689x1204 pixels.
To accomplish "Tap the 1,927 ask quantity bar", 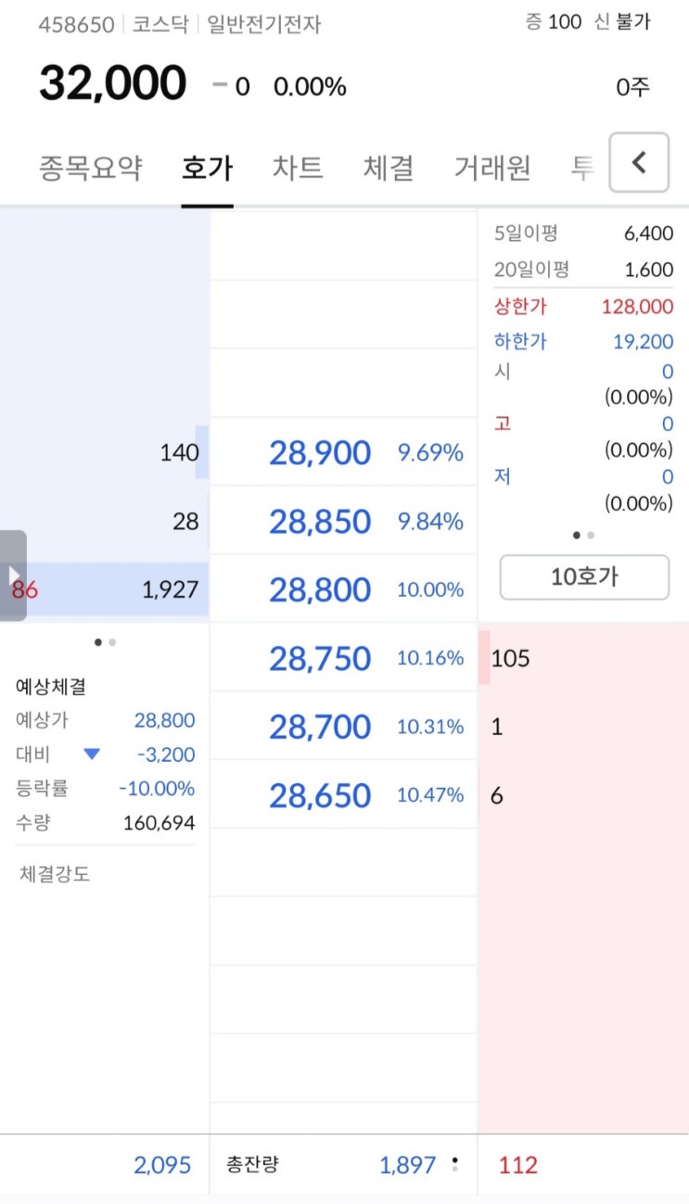I will click(105, 589).
